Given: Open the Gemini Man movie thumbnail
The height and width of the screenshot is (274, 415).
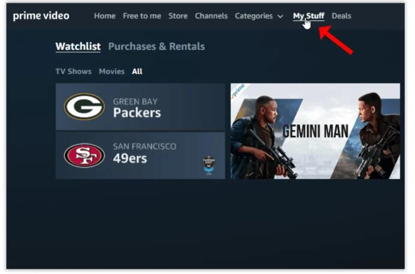Looking at the screenshot, I should (x=316, y=131).
